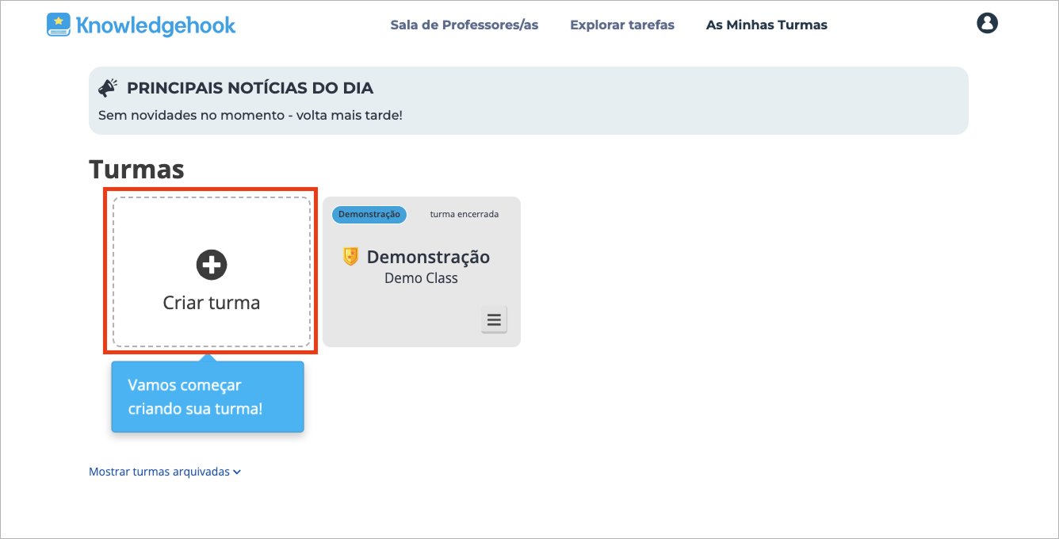Open Explorar tarefas page
The width and height of the screenshot is (1059, 539).
pyautogui.click(x=622, y=25)
